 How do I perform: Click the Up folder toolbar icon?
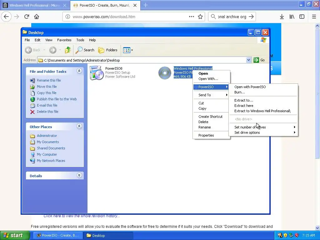pyautogui.click(x=68, y=50)
